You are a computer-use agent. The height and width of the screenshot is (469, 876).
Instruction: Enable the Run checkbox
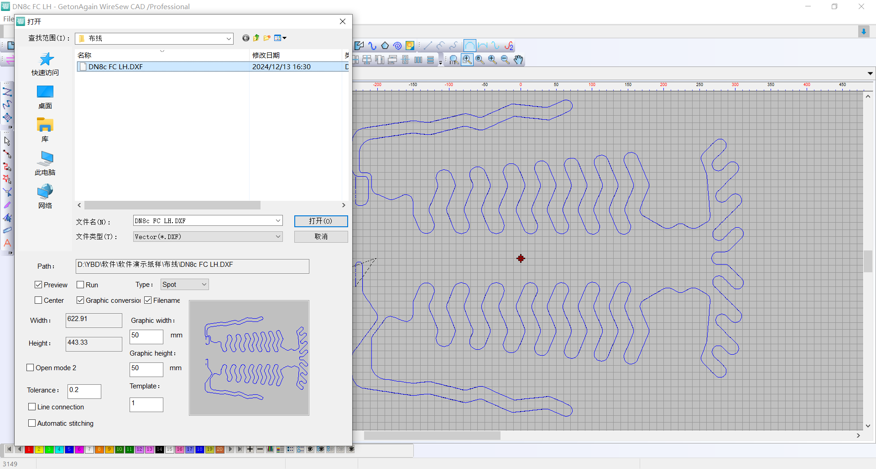(80, 285)
